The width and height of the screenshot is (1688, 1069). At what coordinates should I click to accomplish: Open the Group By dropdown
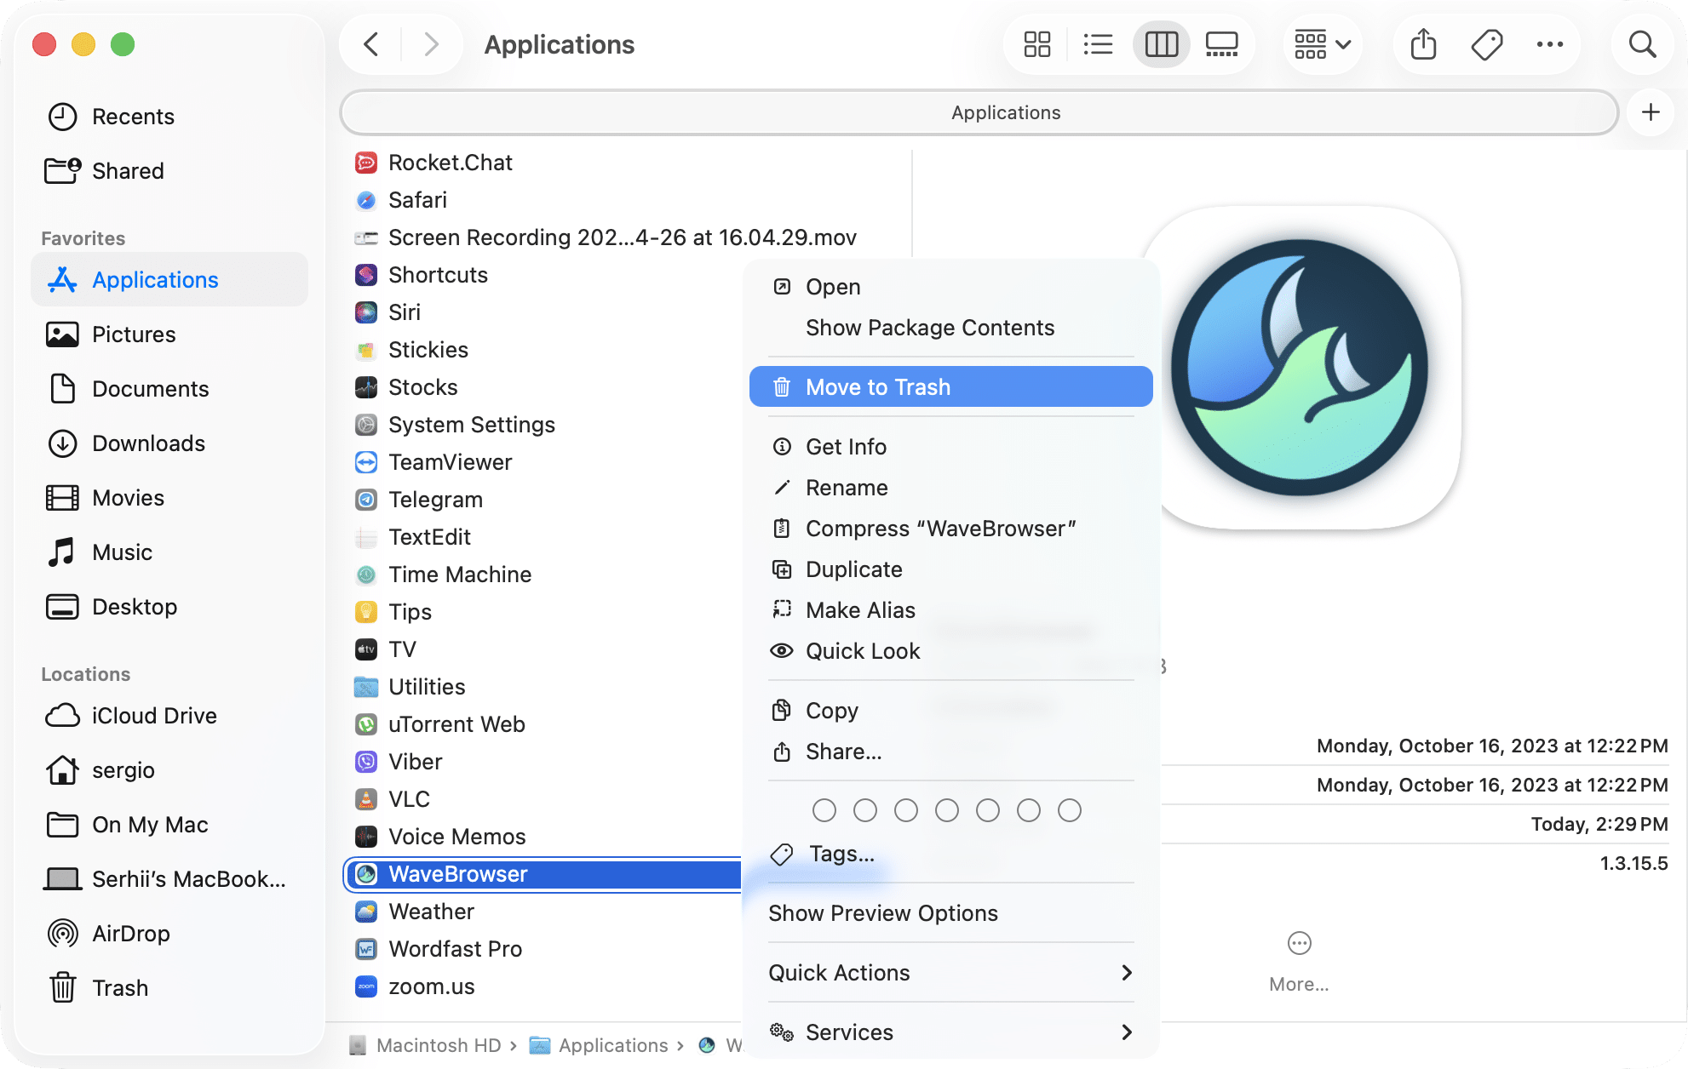[x=1322, y=44]
